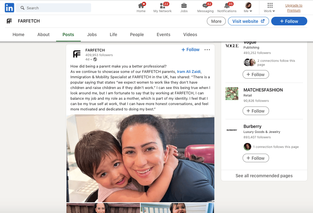Open the post's three-dot options menu
Viewport: 313px width, 213px height.
207,50
